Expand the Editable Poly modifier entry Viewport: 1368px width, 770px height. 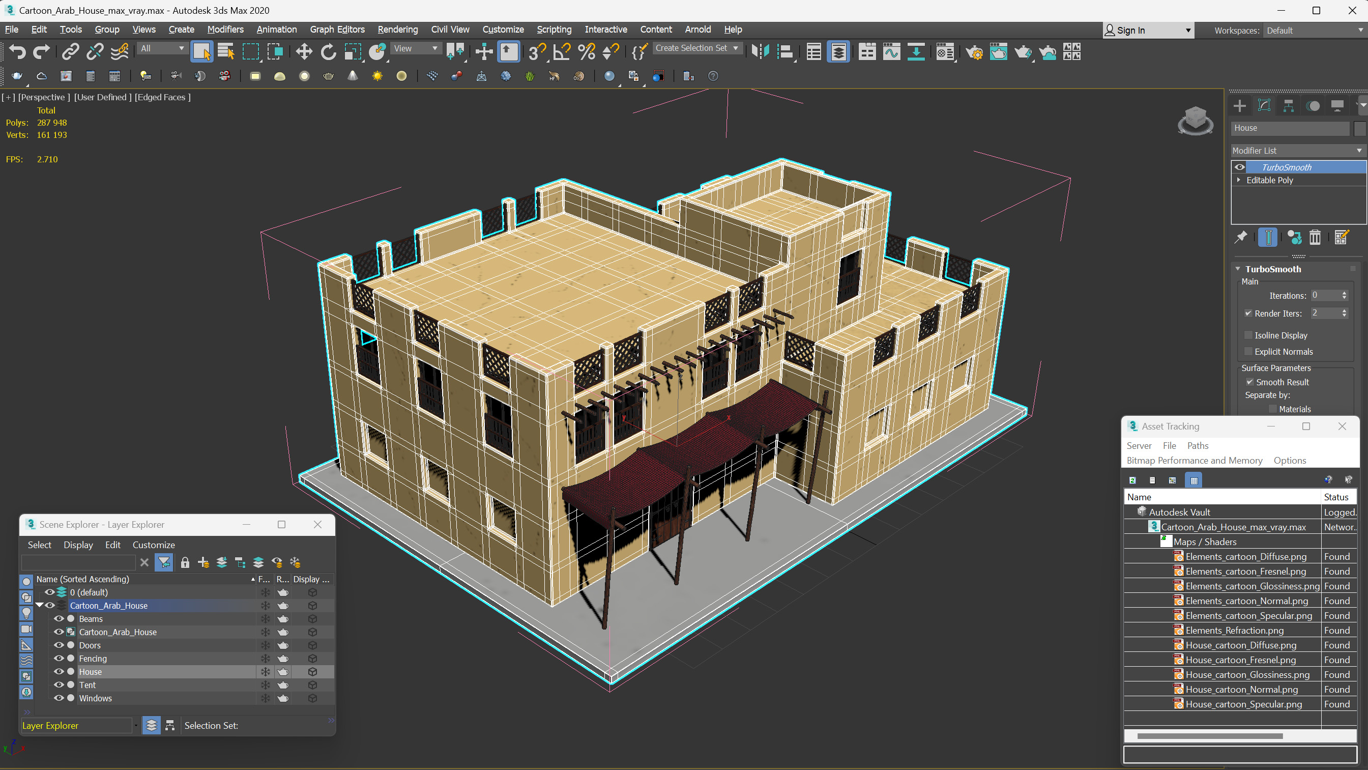pyautogui.click(x=1239, y=180)
